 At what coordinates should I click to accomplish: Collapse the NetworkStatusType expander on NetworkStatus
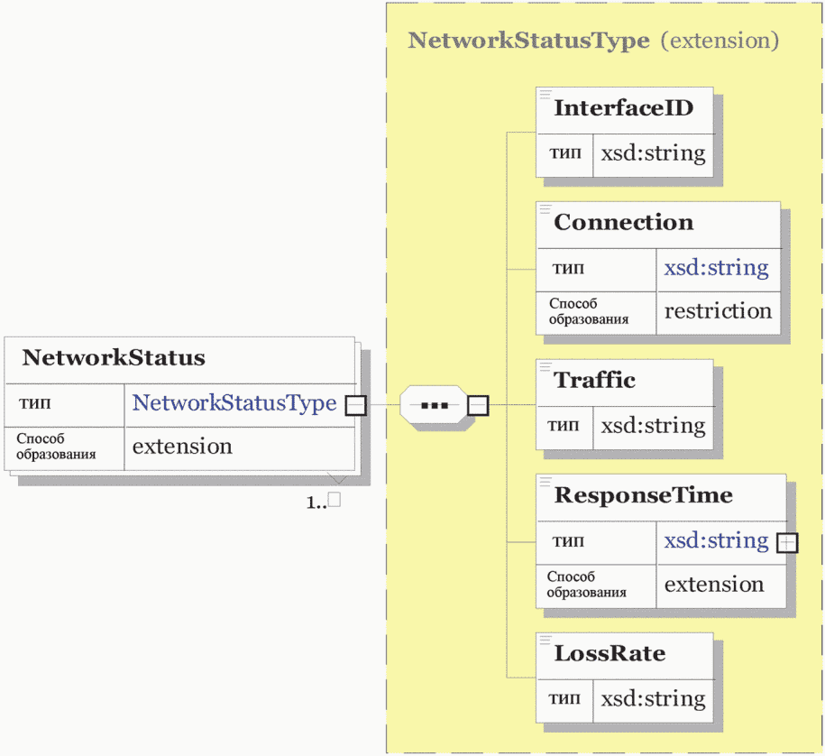pos(355,405)
